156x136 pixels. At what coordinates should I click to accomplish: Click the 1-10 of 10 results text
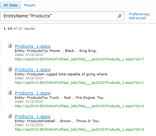point(19,29)
